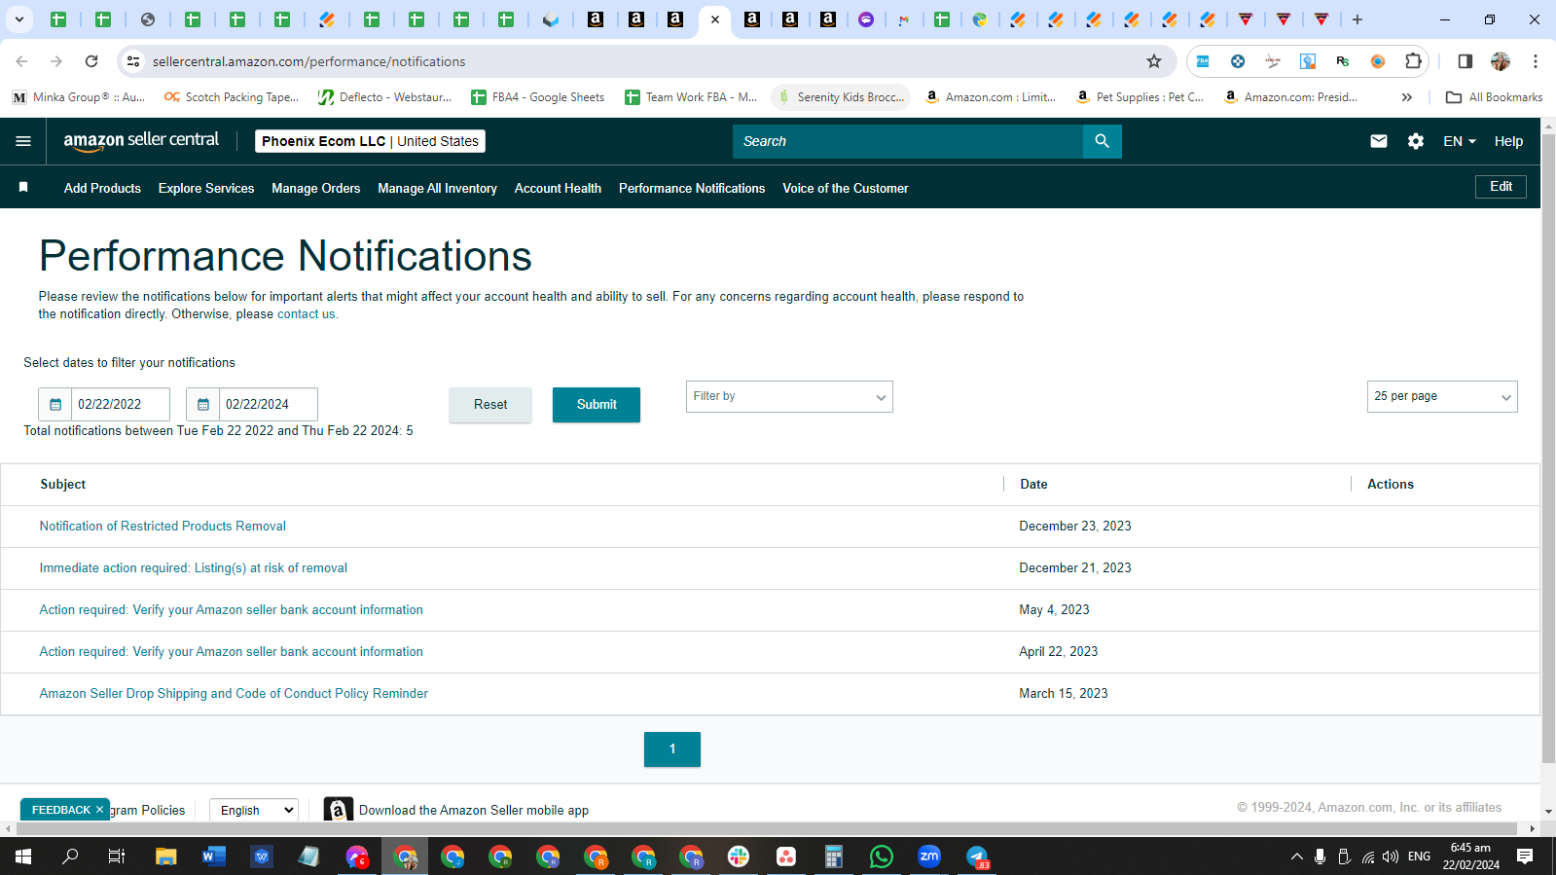The image size is (1556, 875).
Task: Bookmark this page with the star icon
Action: [x=1154, y=61]
